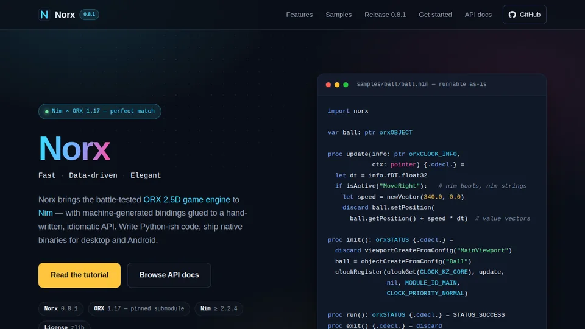Open API docs in the navbar
The height and width of the screenshot is (329, 585).
pos(478,15)
